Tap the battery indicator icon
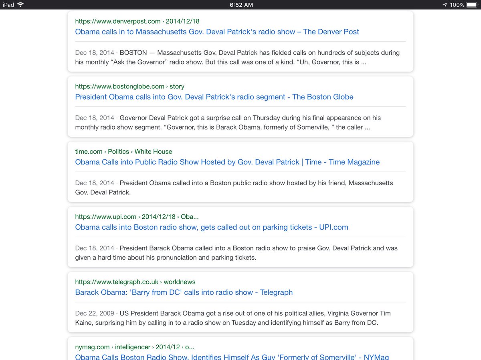This screenshot has width=481, height=360. pyautogui.click(x=472, y=5)
